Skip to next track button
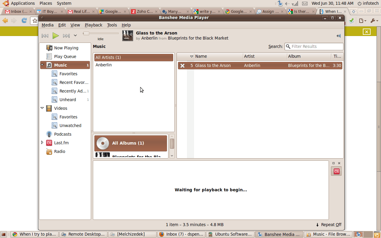The width and height of the screenshot is (381, 238). (66, 36)
